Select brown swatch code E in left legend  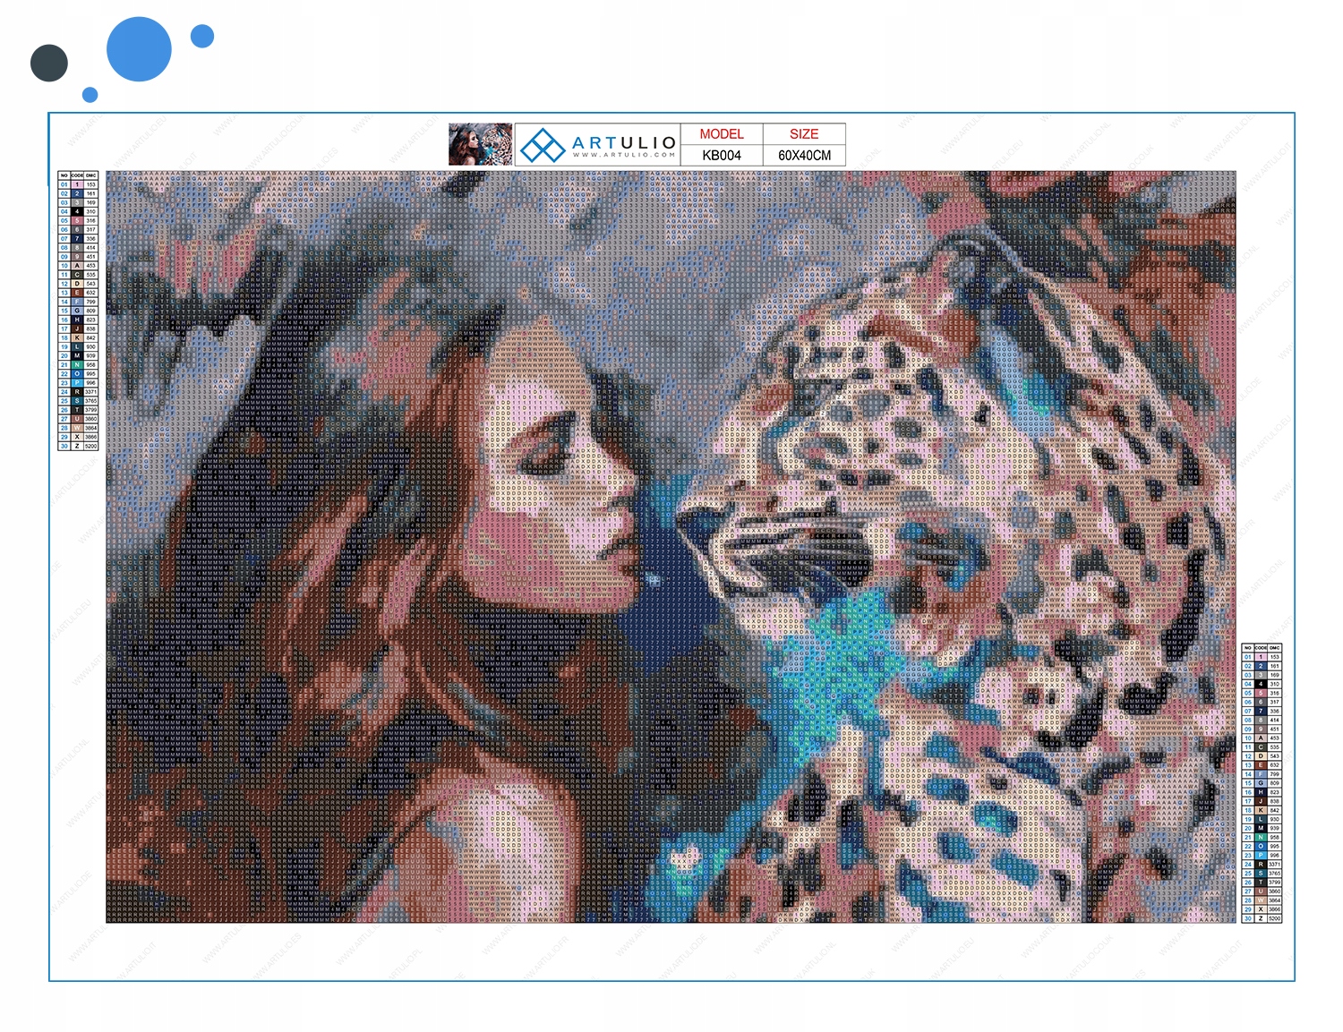77,293
